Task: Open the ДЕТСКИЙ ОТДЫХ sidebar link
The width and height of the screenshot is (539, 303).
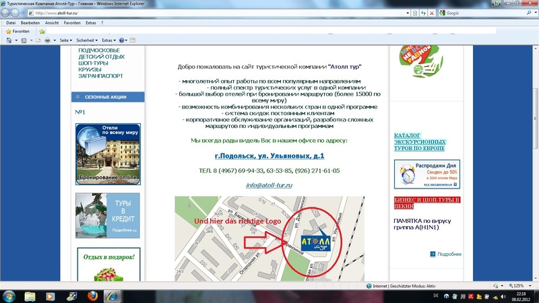Action: click(102, 57)
